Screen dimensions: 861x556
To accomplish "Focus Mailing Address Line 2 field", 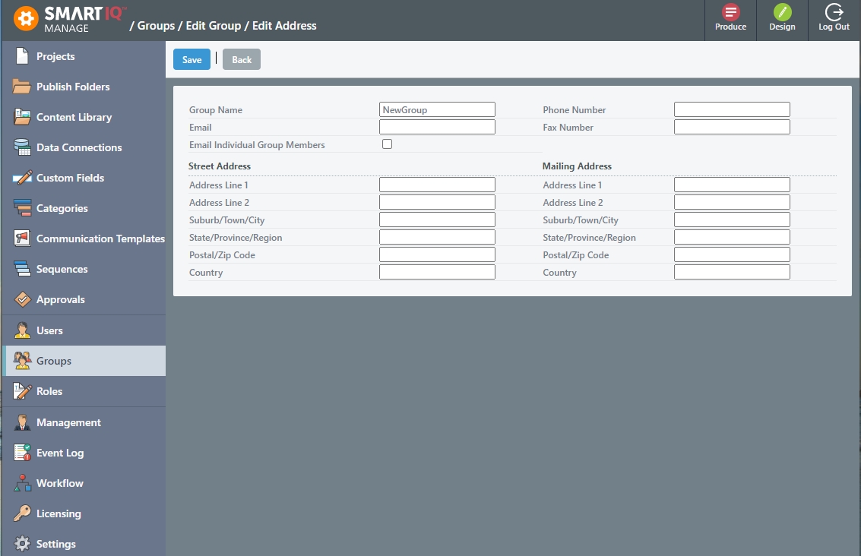I will point(732,202).
